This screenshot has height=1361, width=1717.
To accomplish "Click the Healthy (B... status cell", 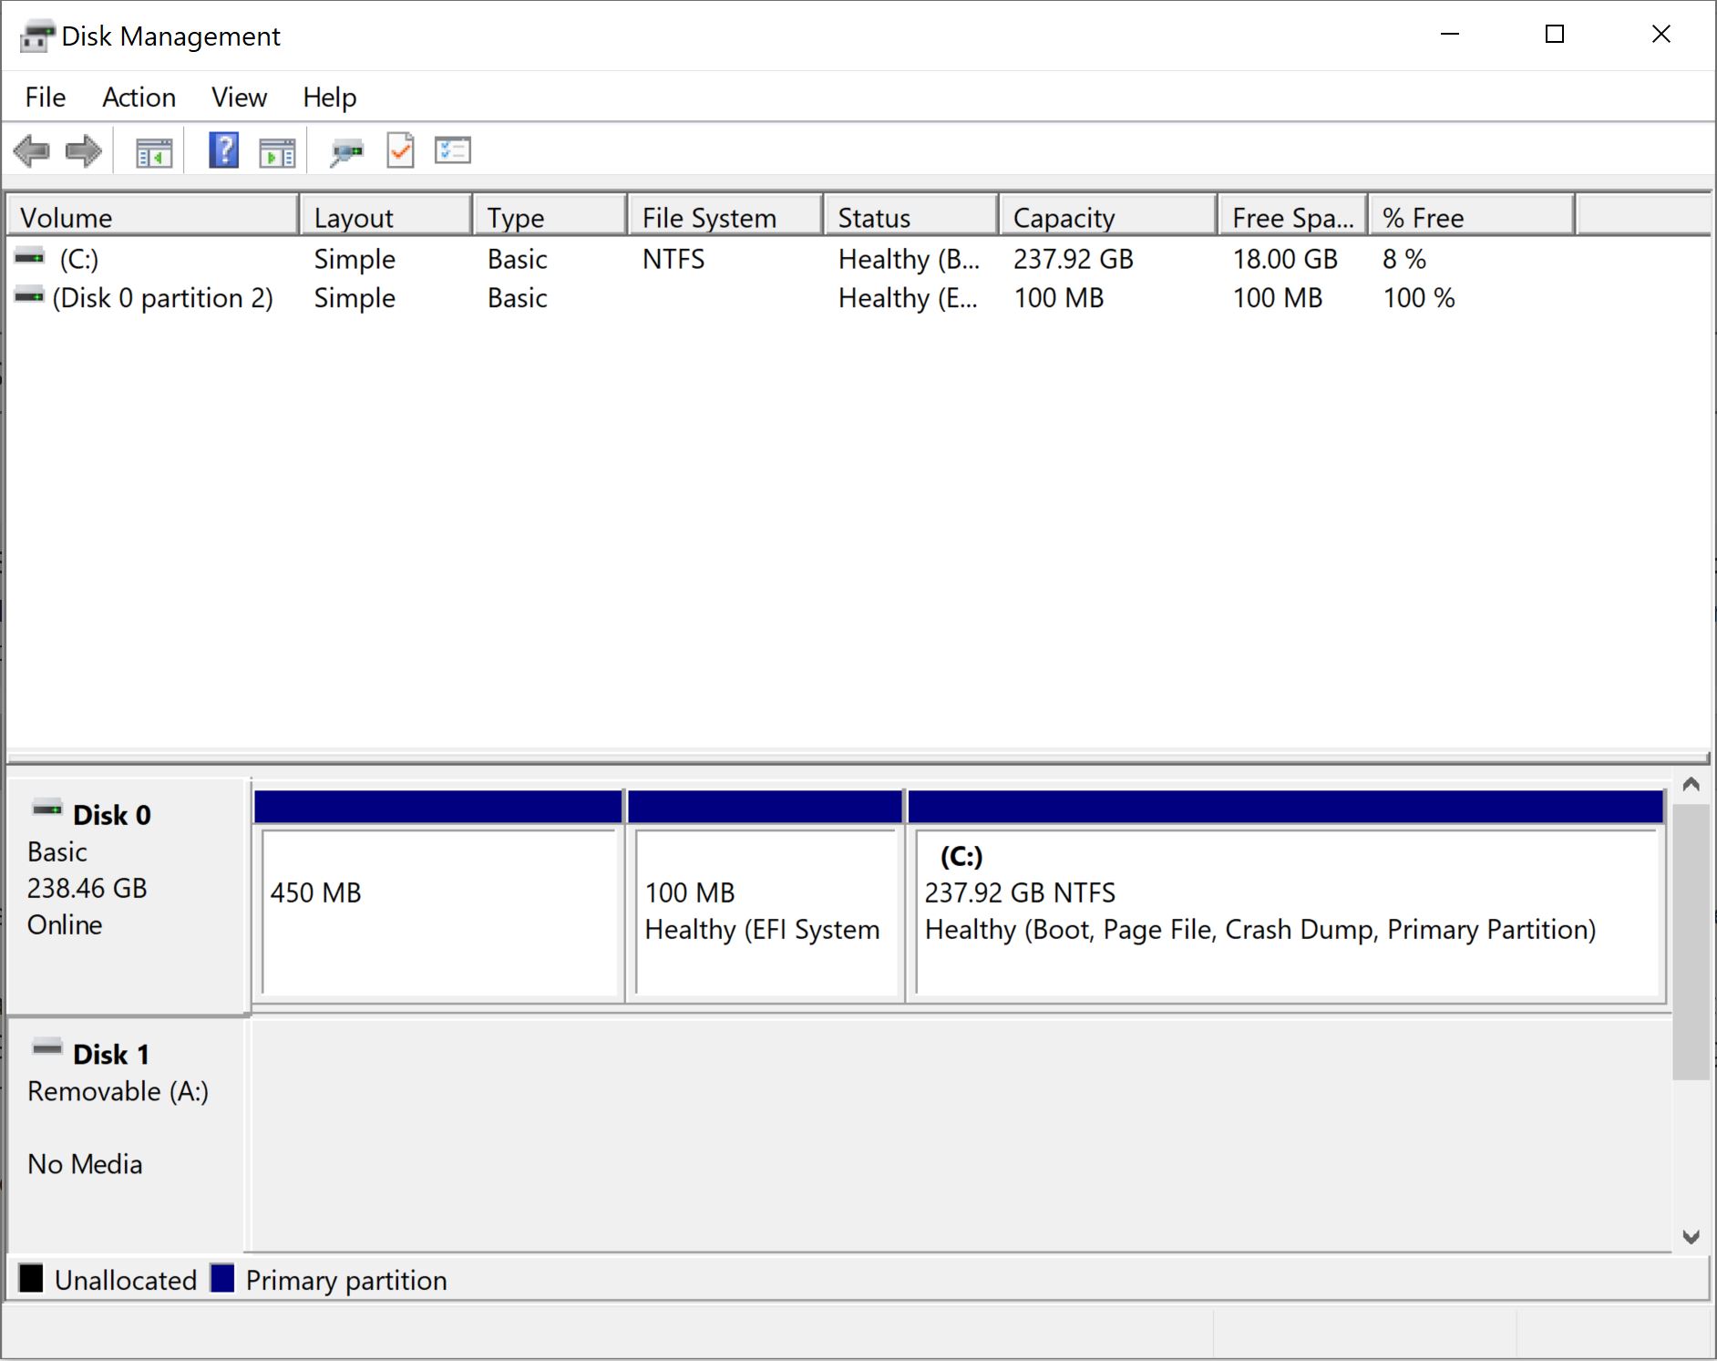I will (x=909, y=259).
